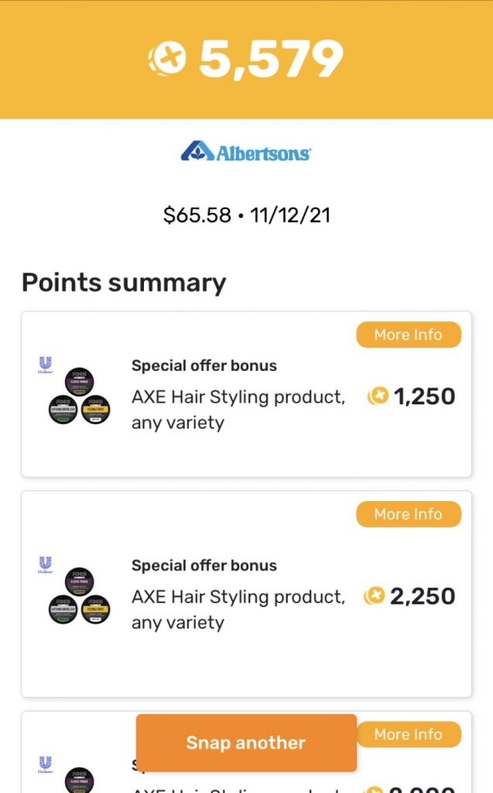Open AXE product image in the 1,250 card
The image size is (493, 793).
click(x=79, y=398)
